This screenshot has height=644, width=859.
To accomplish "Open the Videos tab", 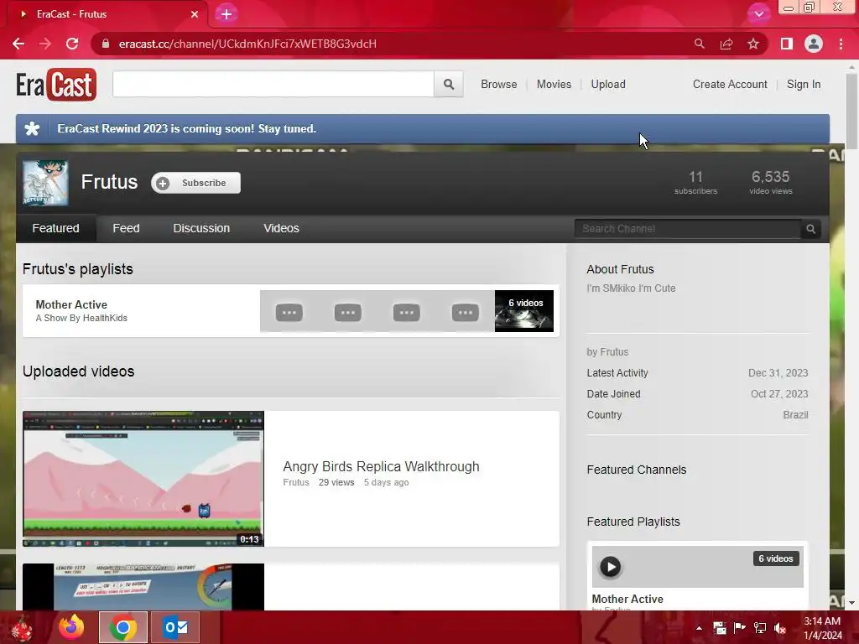I will (x=282, y=228).
